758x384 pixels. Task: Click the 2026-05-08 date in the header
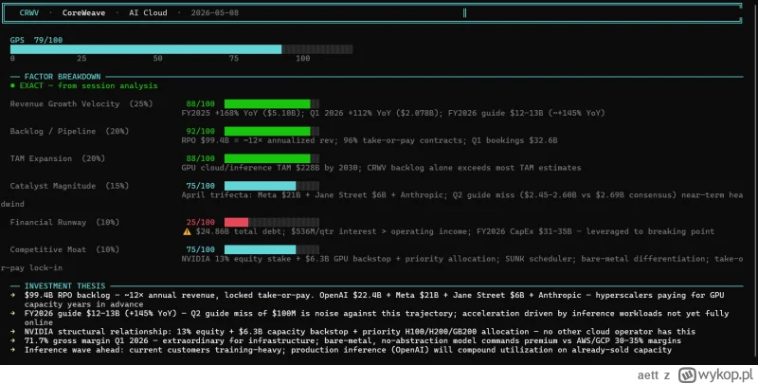pos(215,12)
